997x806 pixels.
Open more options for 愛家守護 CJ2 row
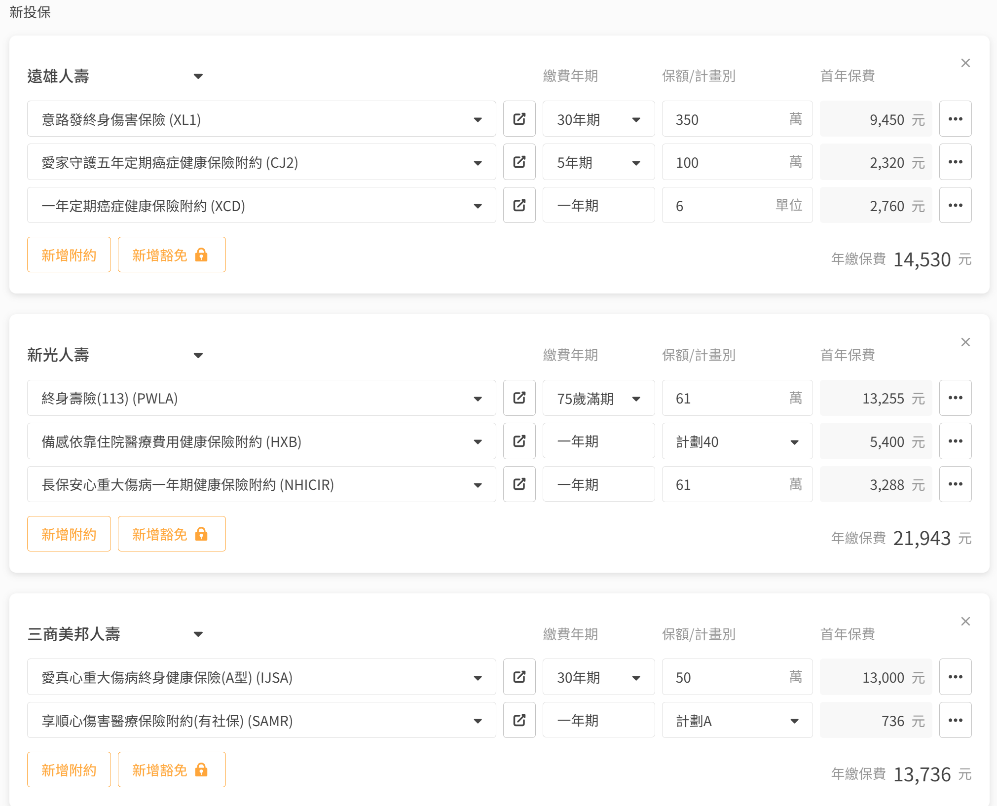(955, 162)
